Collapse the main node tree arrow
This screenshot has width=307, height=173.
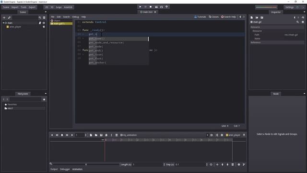(x=3, y=23)
